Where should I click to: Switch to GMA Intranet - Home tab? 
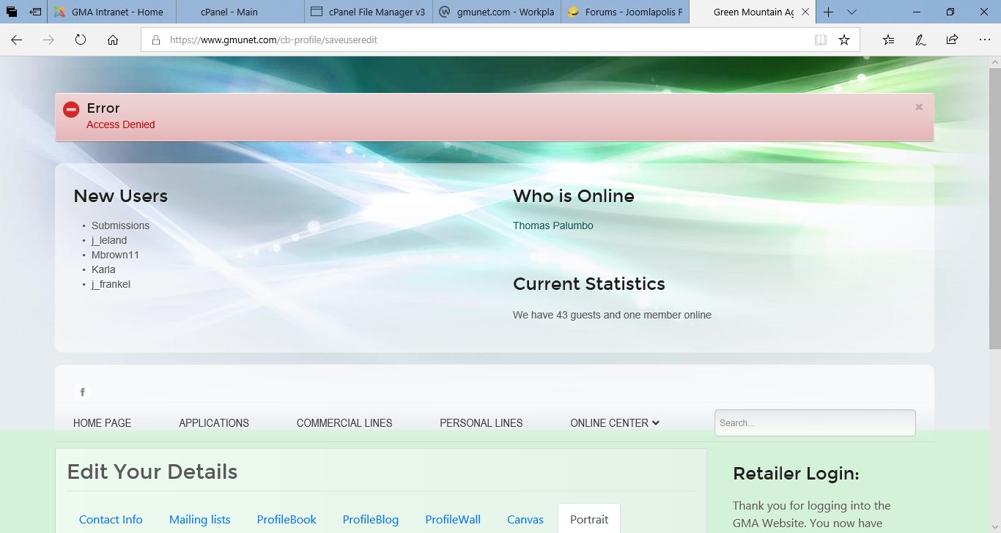coord(111,12)
